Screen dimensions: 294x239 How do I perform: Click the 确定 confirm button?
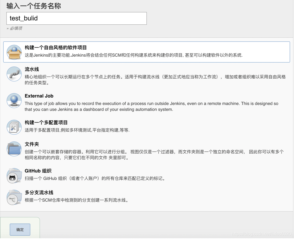20,230
